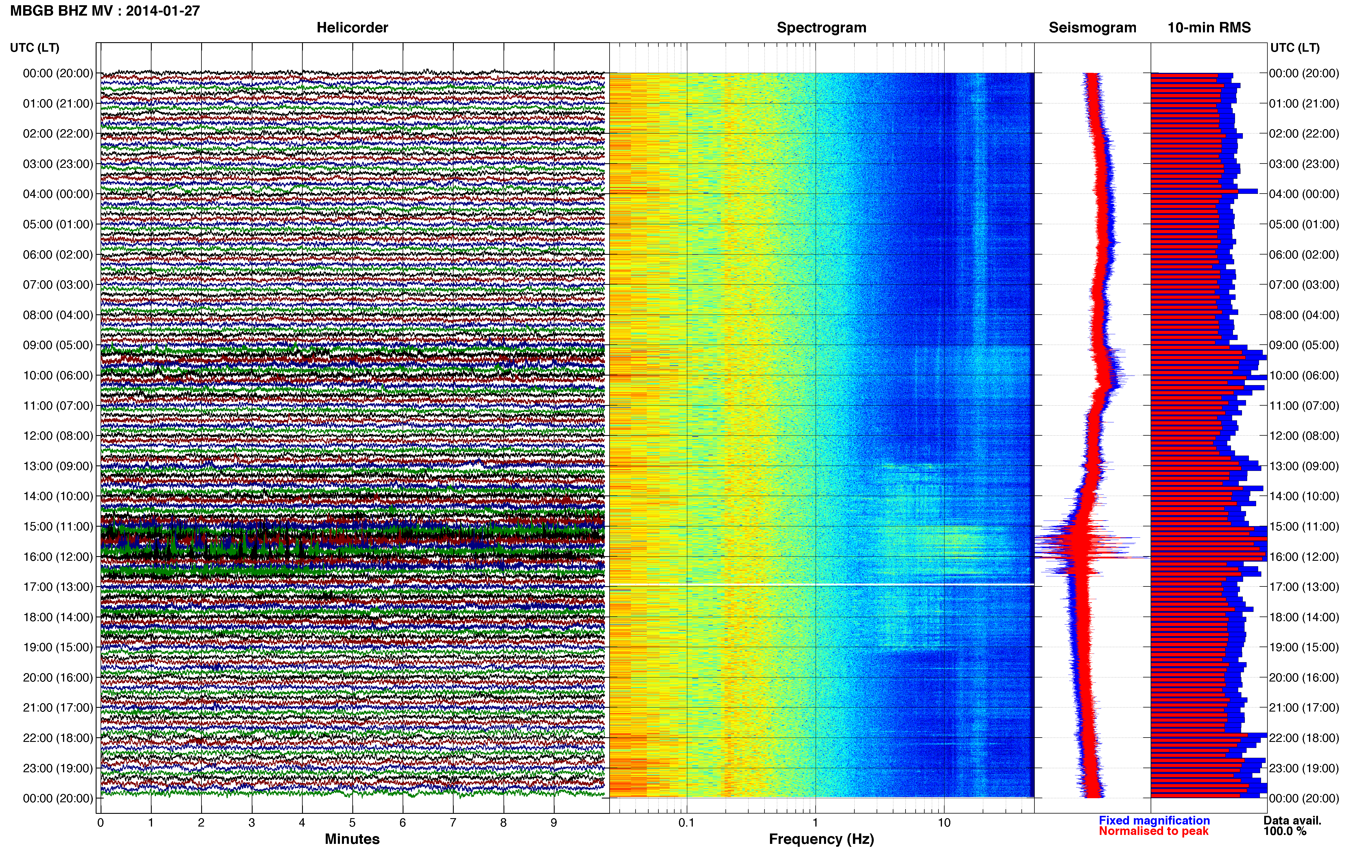Click the 'Fixed magnification' legend text

point(1154,820)
